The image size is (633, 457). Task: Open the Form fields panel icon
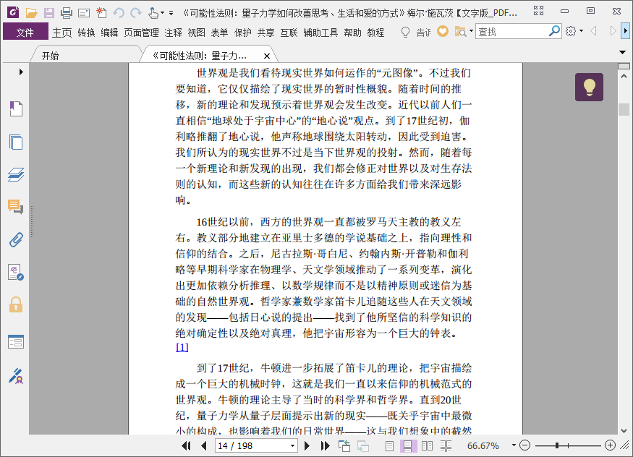coord(16,341)
